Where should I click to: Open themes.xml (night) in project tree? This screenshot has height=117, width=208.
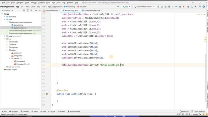22,64
